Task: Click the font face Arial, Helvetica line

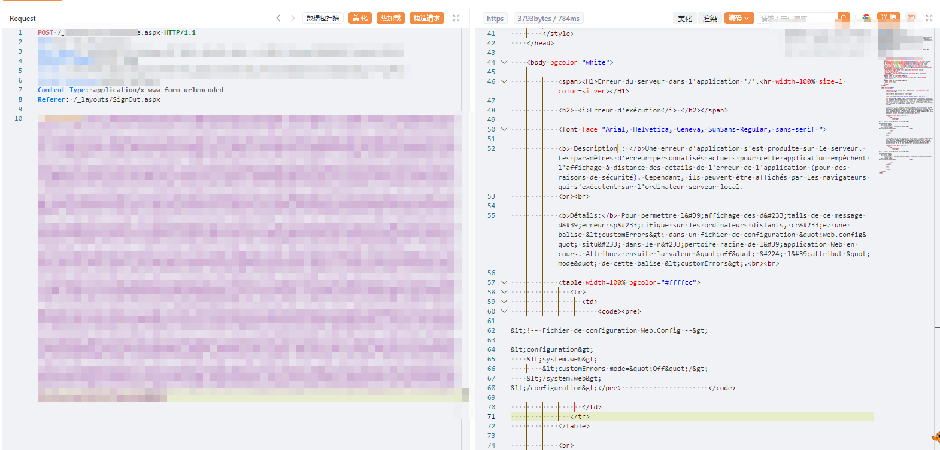Action: click(x=692, y=129)
